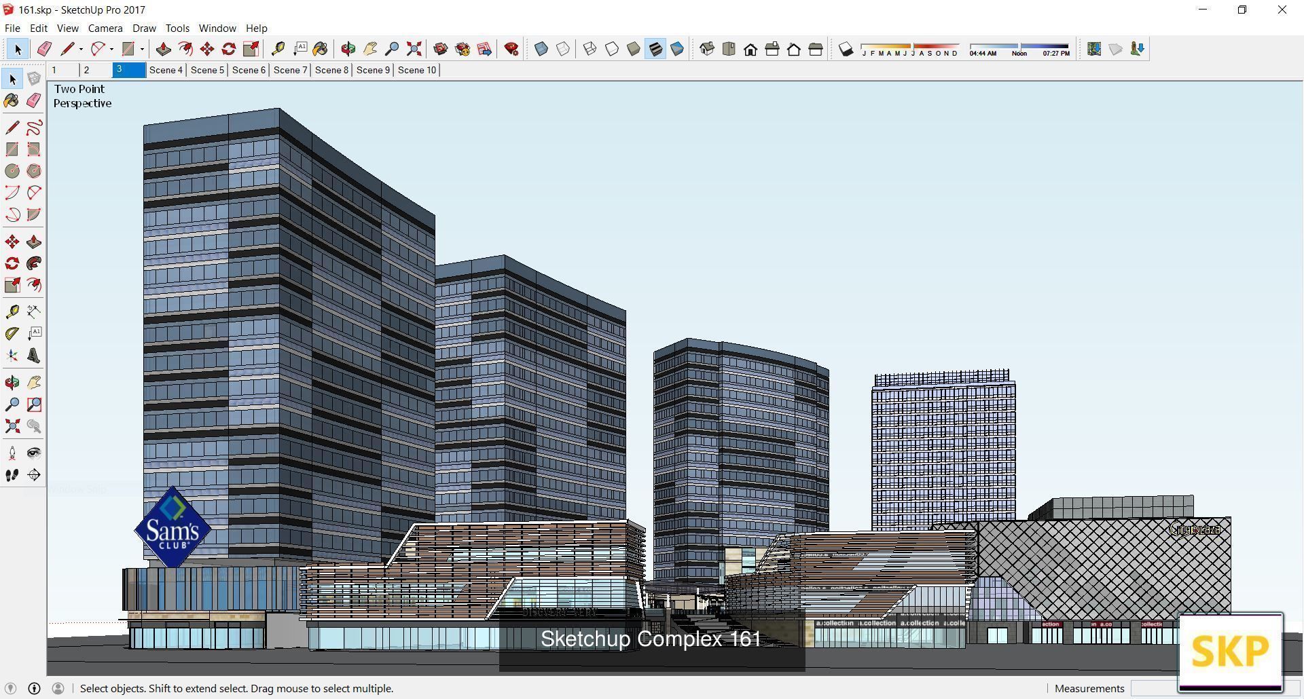Click the Add Location map icon
Screen dimensions: 1304x699
click(1094, 49)
